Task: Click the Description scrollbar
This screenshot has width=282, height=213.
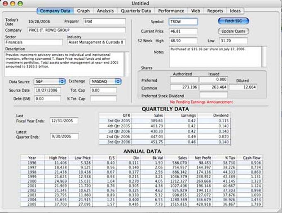Action: coord(126,64)
